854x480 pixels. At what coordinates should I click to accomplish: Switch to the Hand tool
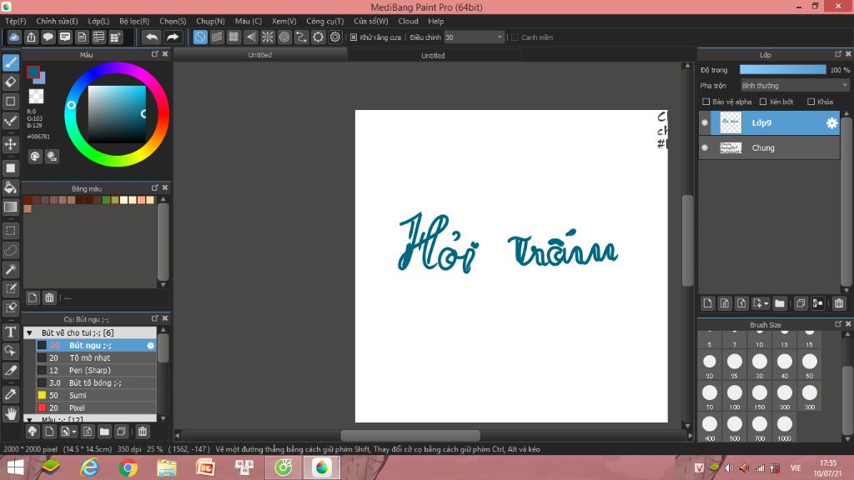pyautogui.click(x=11, y=413)
